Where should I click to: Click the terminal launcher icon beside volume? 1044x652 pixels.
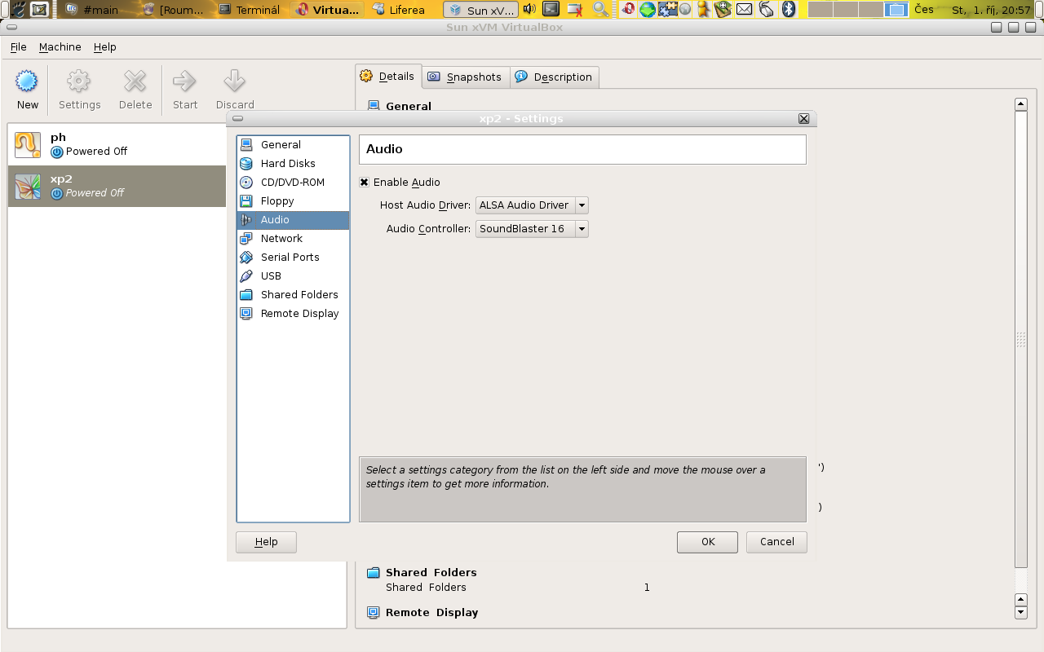pyautogui.click(x=551, y=10)
